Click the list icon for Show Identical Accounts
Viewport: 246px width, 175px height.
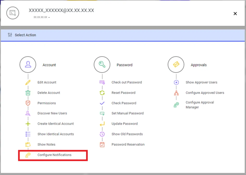point(28,134)
